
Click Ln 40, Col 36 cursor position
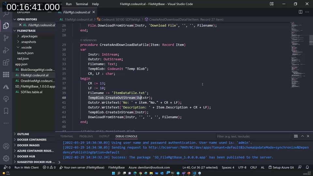click(x=200, y=168)
